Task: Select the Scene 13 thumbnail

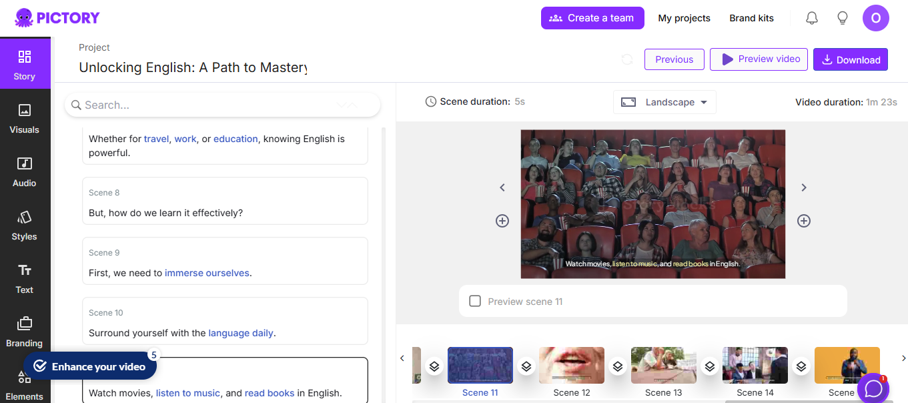Action: click(663, 365)
